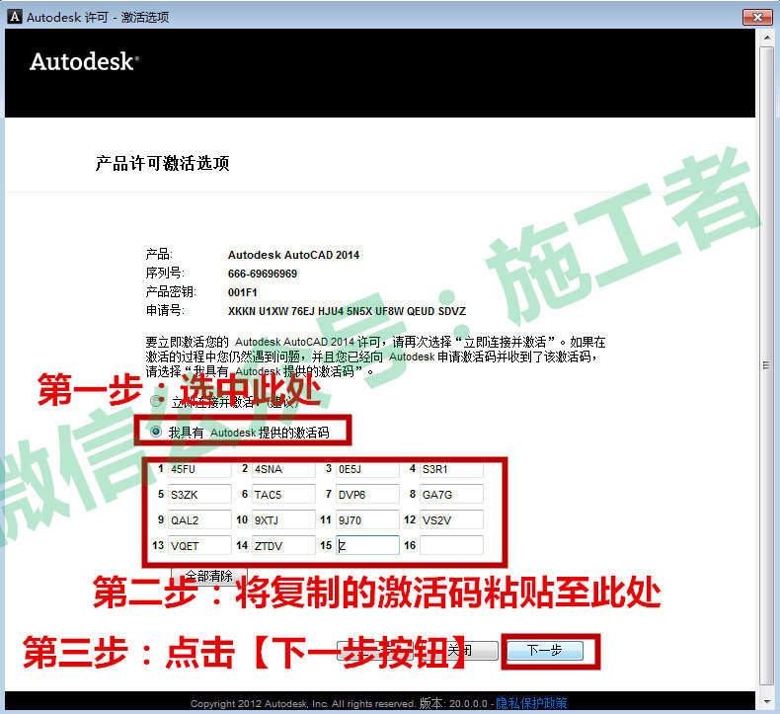Click activation code field 11 containing 9J70
The width and height of the screenshot is (780, 714).
click(367, 519)
